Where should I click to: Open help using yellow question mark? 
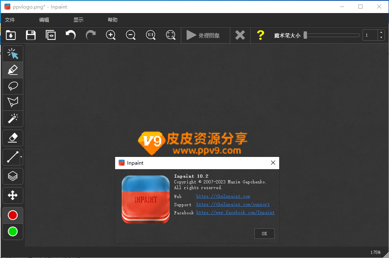[x=260, y=35]
